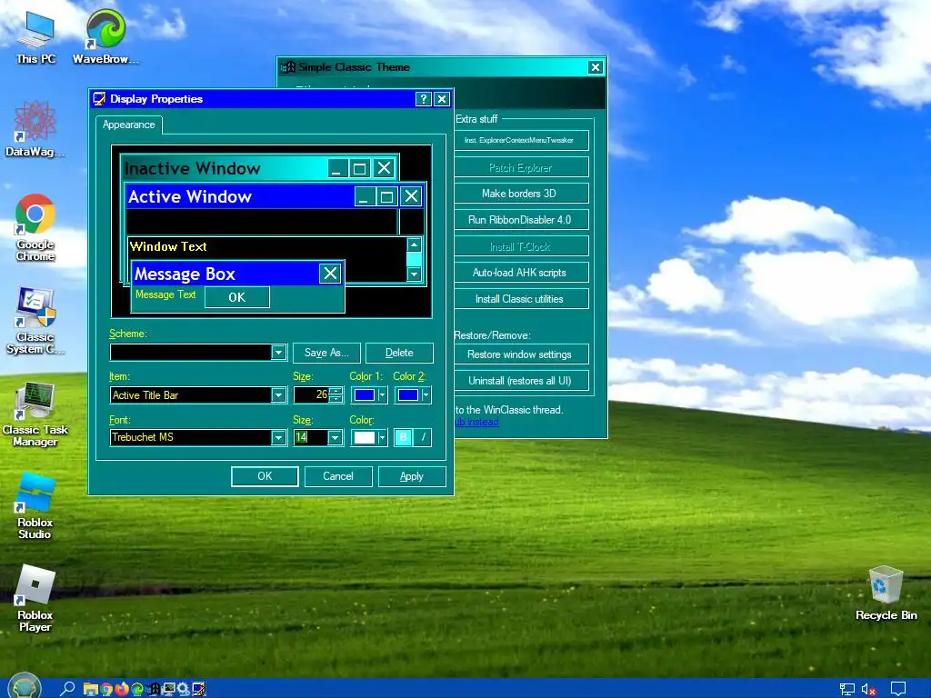
Task: Click Make borders 3D in Simple Classic Theme
Action: [521, 194]
